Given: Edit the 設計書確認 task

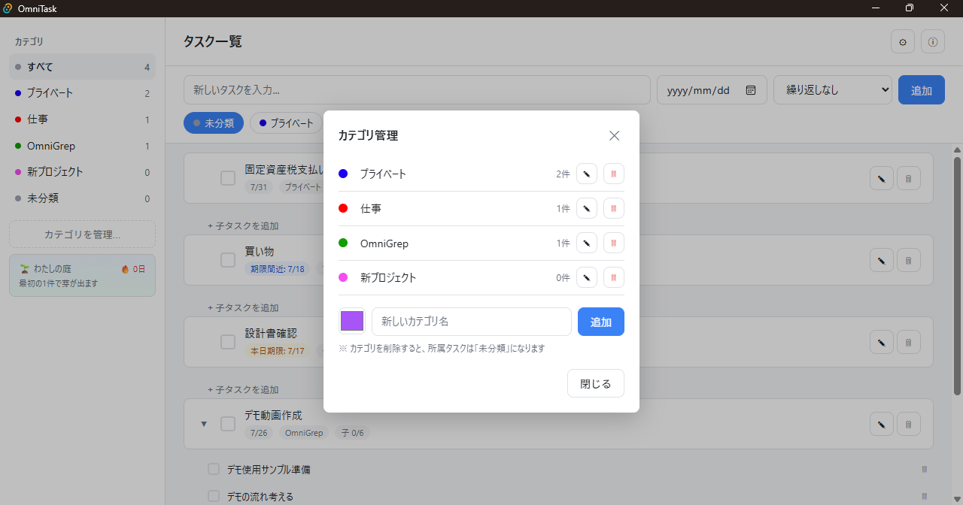Looking at the screenshot, I should [882, 342].
